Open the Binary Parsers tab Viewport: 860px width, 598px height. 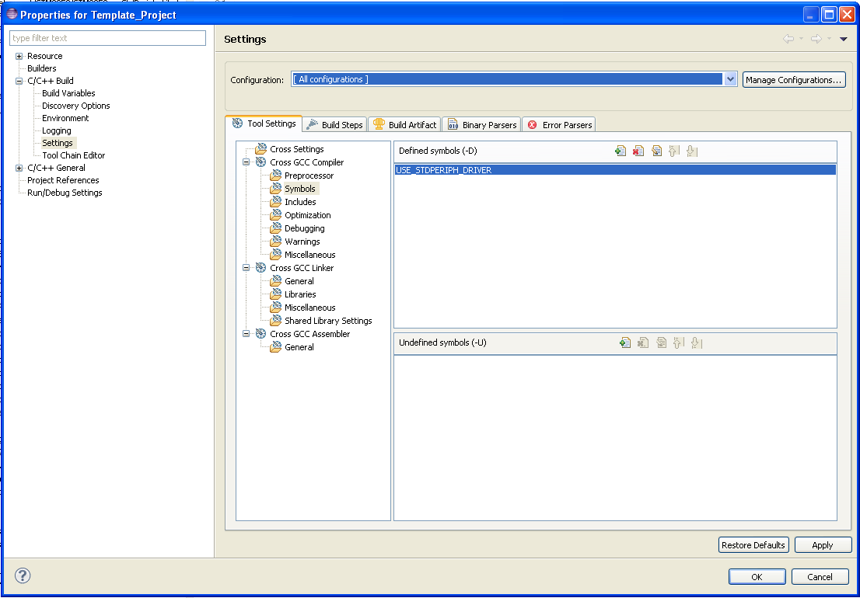(481, 125)
